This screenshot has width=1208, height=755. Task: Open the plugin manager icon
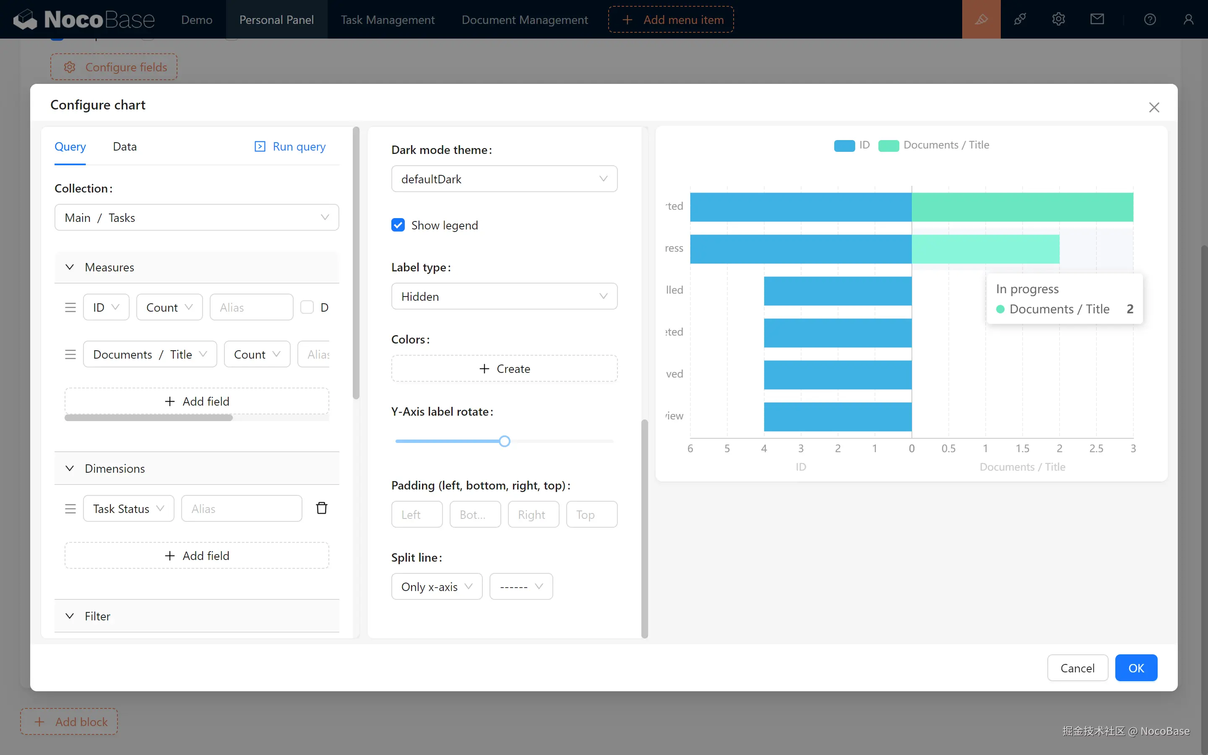coord(1020,19)
